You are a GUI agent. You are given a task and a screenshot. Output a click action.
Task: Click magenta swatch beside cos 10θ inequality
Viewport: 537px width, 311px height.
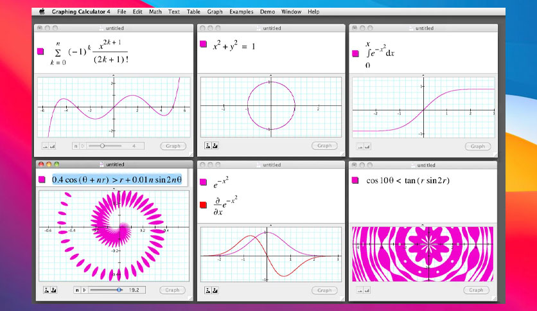[x=355, y=180]
